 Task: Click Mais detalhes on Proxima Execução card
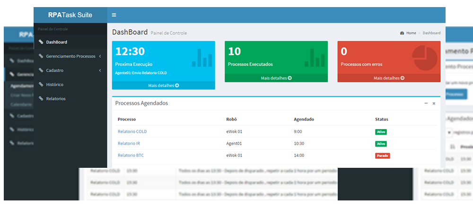click(163, 86)
